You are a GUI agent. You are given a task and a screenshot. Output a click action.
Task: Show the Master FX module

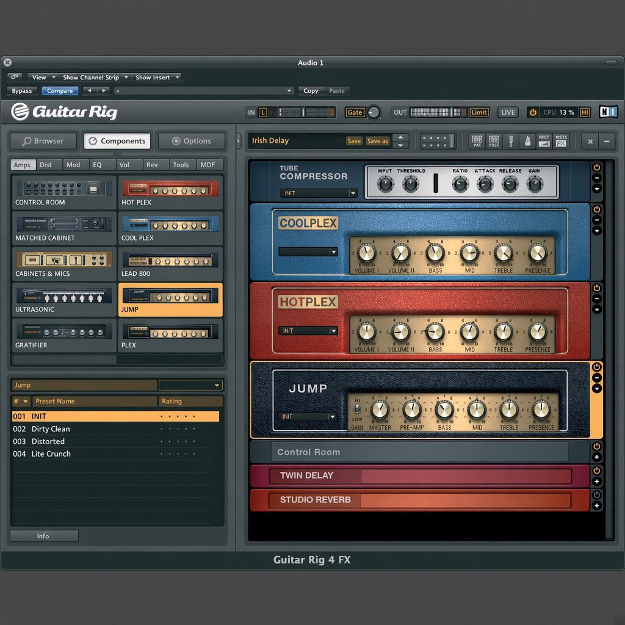[561, 141]
